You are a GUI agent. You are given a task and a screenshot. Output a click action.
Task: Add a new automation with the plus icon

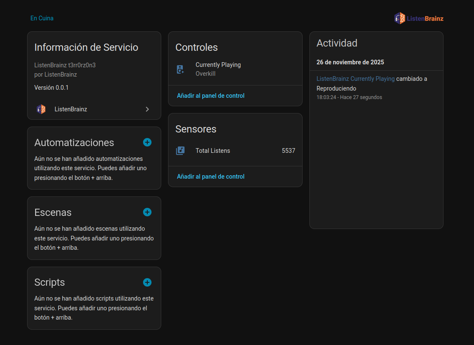point(147,142)
